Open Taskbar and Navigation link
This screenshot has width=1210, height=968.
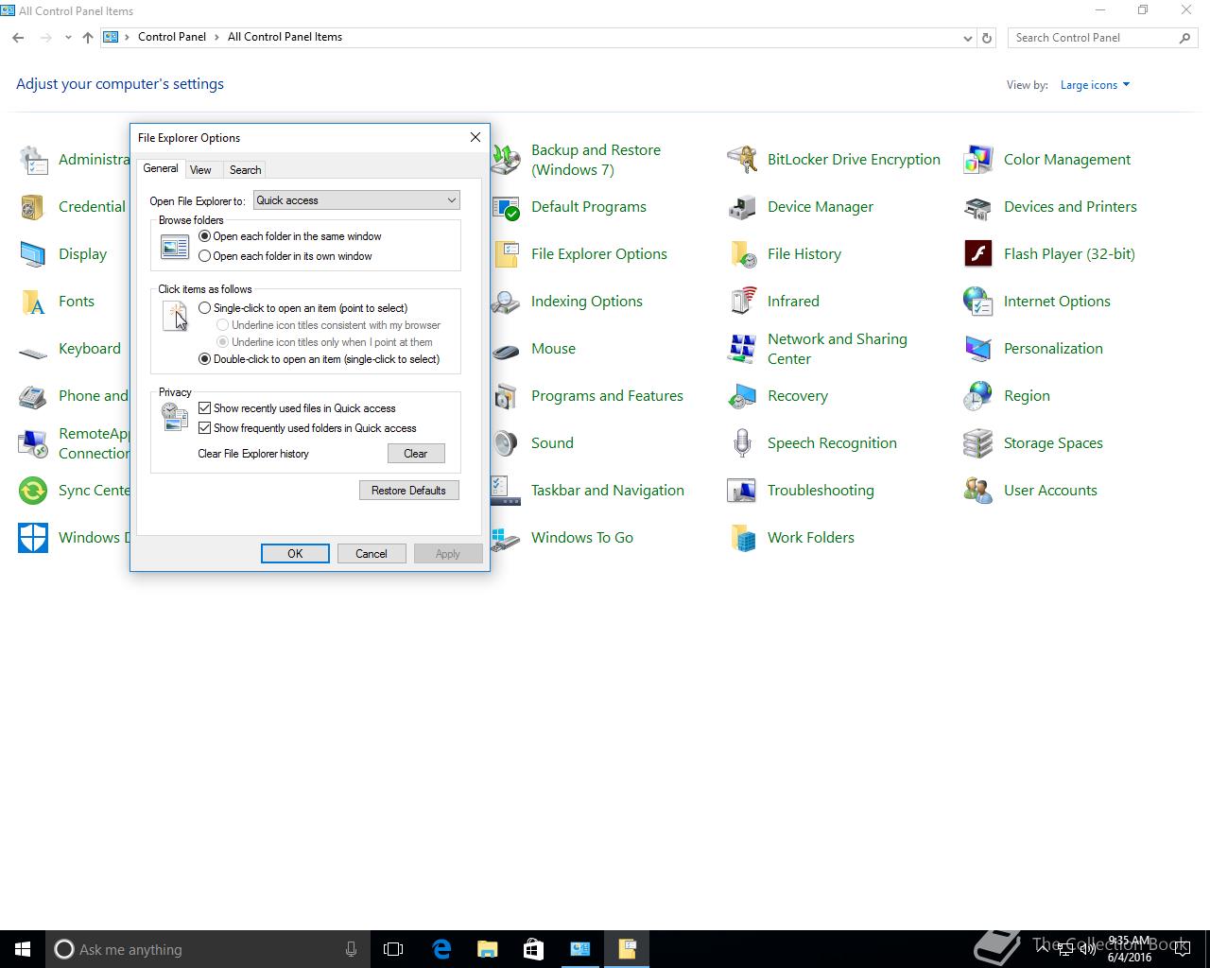pyautogui.click(x=608, y=491)
